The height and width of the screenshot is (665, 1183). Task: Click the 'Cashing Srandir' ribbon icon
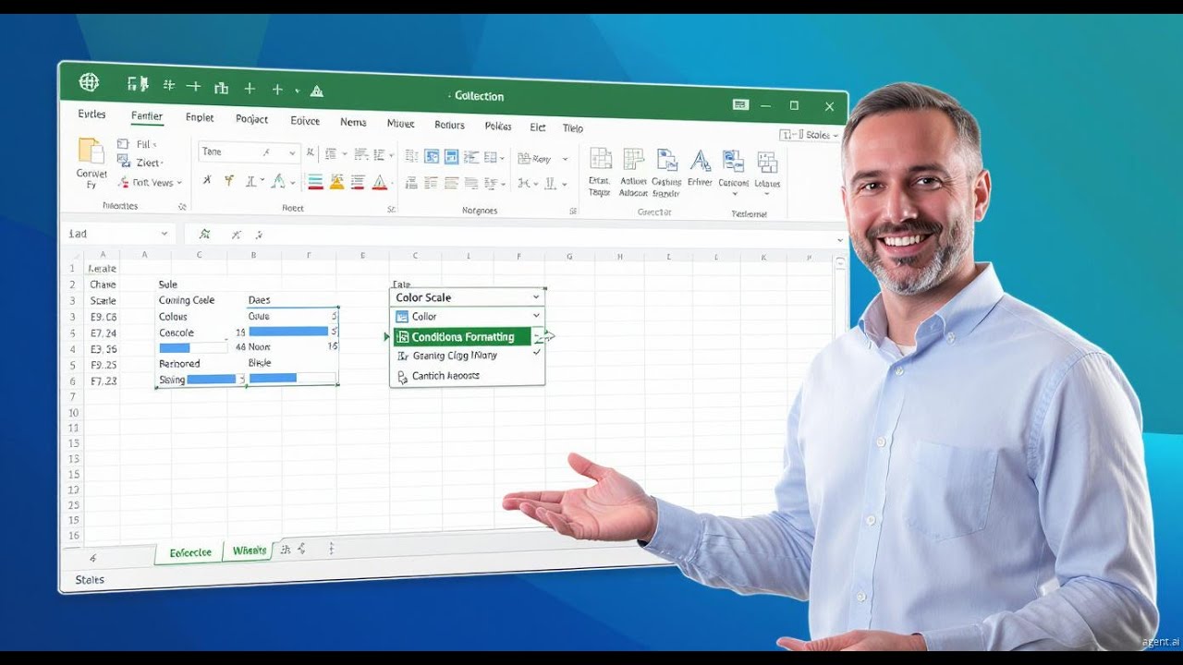tap(665, 159)
